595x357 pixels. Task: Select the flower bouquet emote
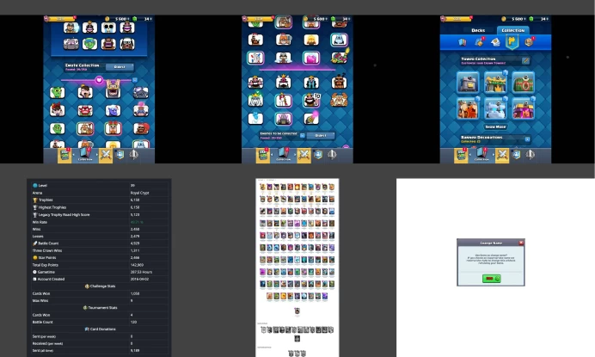[x=340, y=58]
